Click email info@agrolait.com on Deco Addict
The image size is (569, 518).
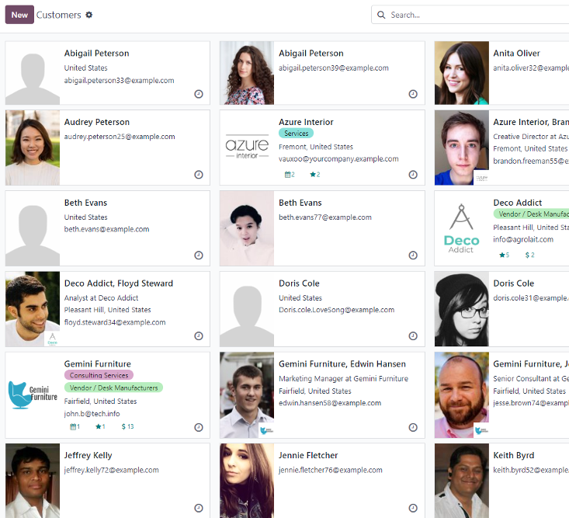pyautogui.click(x=523, y=239)
